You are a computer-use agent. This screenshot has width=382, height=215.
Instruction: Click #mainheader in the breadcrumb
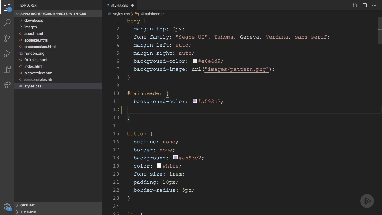[x=152, y=14]
